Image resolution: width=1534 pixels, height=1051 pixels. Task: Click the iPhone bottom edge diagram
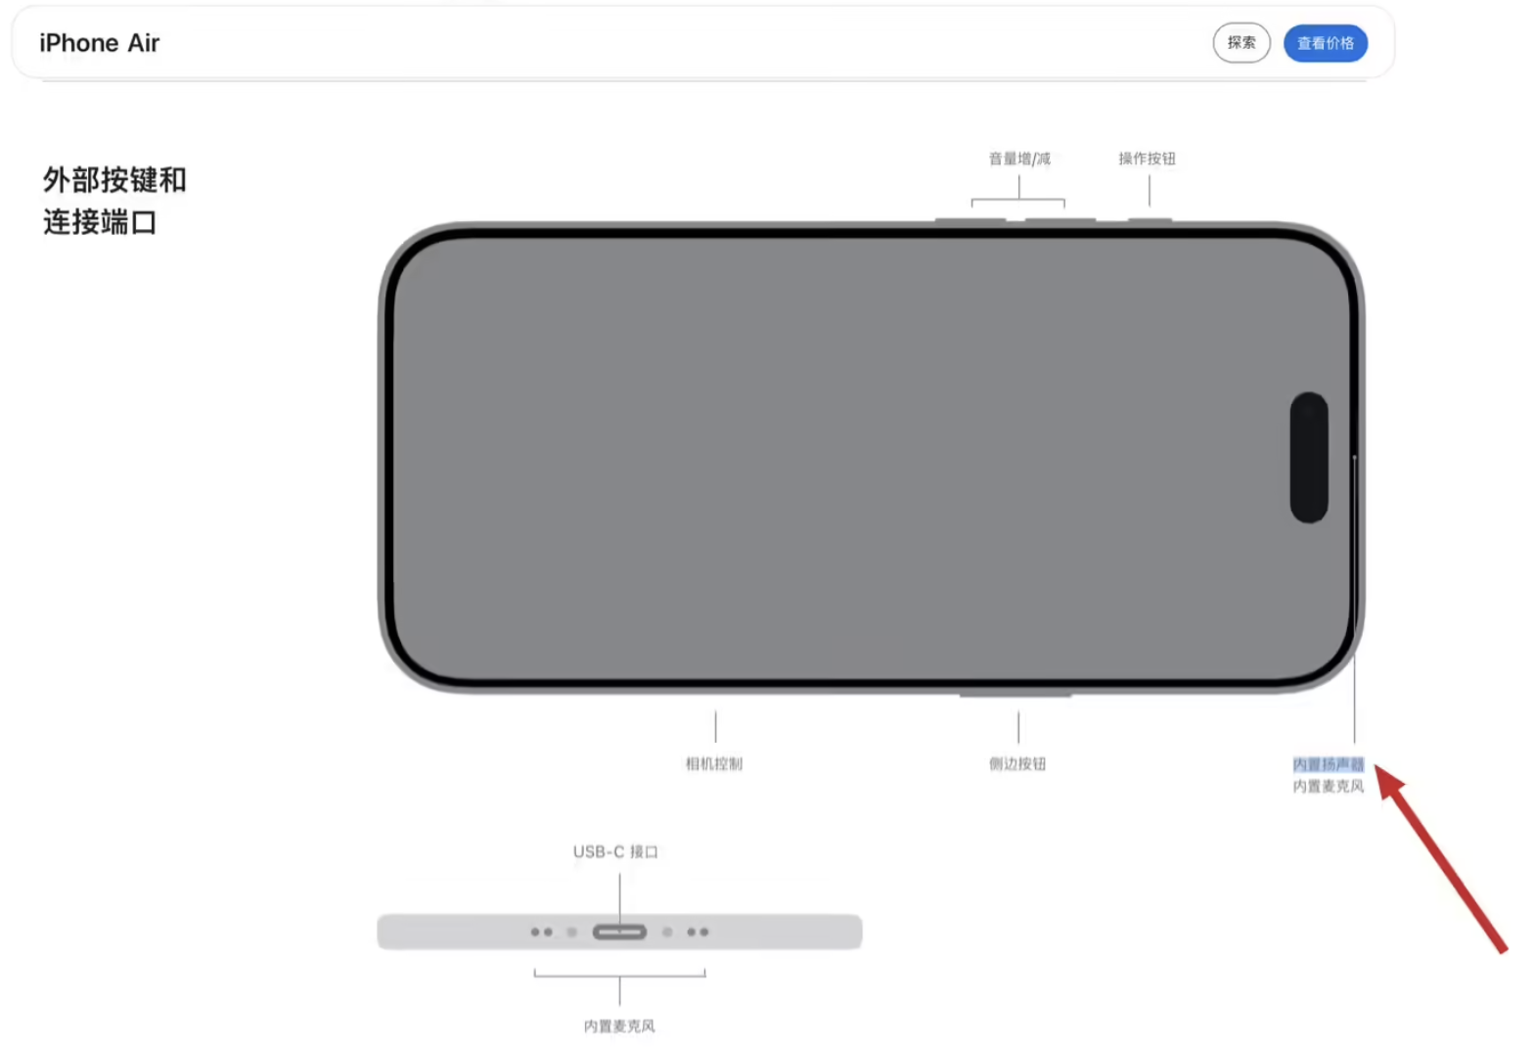pos(619,932)
